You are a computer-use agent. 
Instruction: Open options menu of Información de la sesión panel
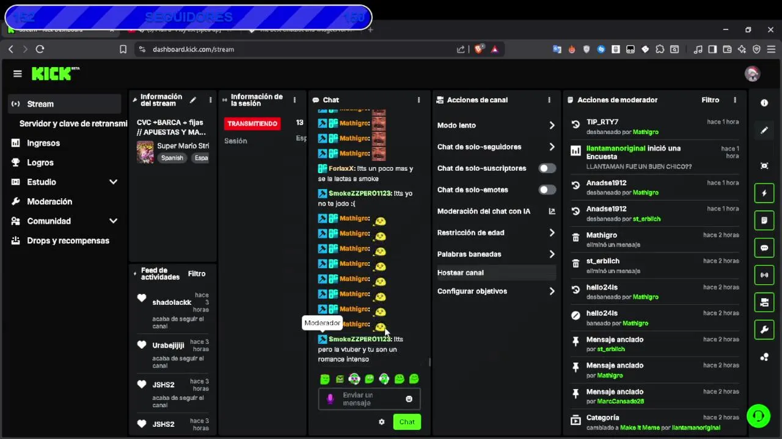pos(294,100)
